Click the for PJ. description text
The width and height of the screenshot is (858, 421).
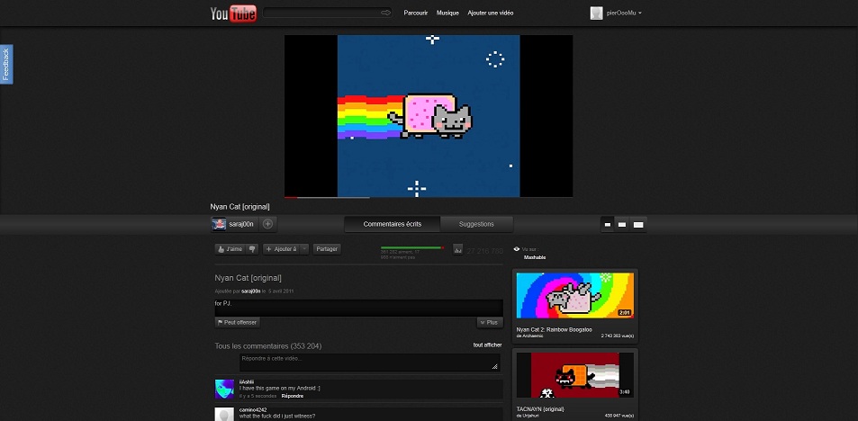pyautogui.click(x=223, y=303)
